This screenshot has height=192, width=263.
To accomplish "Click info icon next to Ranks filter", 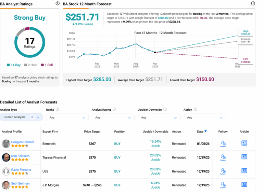I will [57, 110].
